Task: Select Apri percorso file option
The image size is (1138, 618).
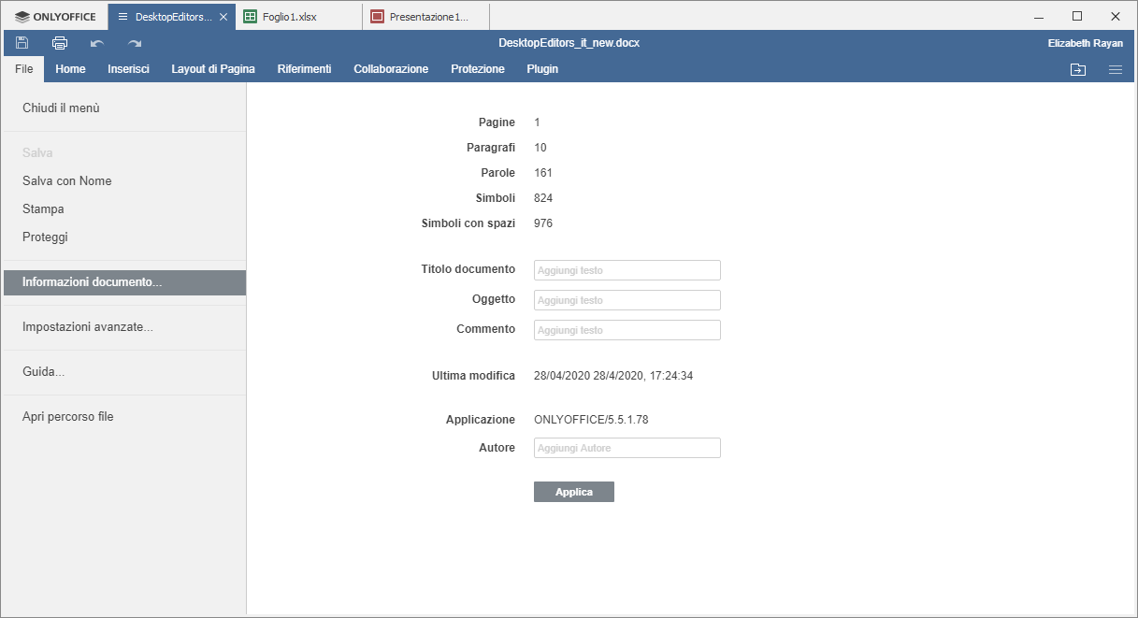Action: point(68,417)
